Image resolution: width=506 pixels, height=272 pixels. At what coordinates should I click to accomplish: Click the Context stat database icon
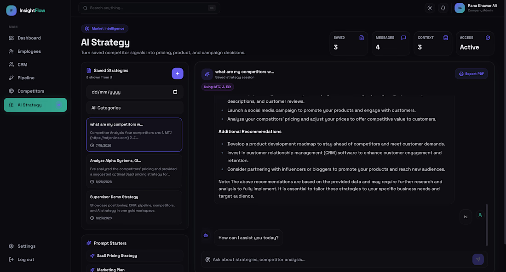point(446,38)
